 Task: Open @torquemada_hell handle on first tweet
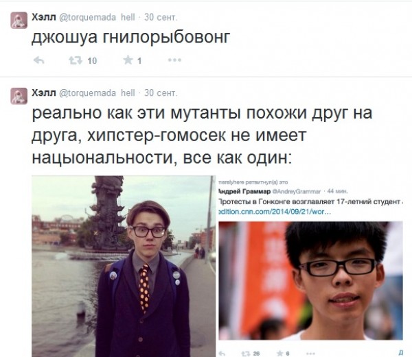pyautogui.click(x=97, y=17)
